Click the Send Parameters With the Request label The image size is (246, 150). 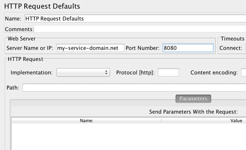pos(193,112)
